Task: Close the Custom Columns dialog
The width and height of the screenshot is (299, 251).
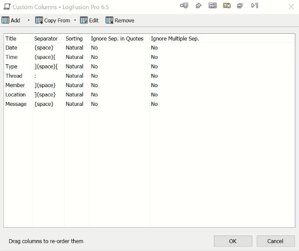Action: pos(291,6)
